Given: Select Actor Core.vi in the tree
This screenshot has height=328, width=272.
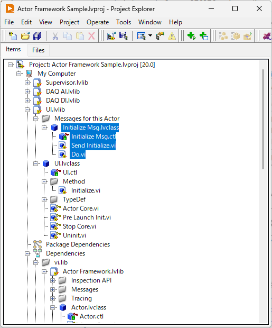Looking at the screenshot, I should click(81, 208).
